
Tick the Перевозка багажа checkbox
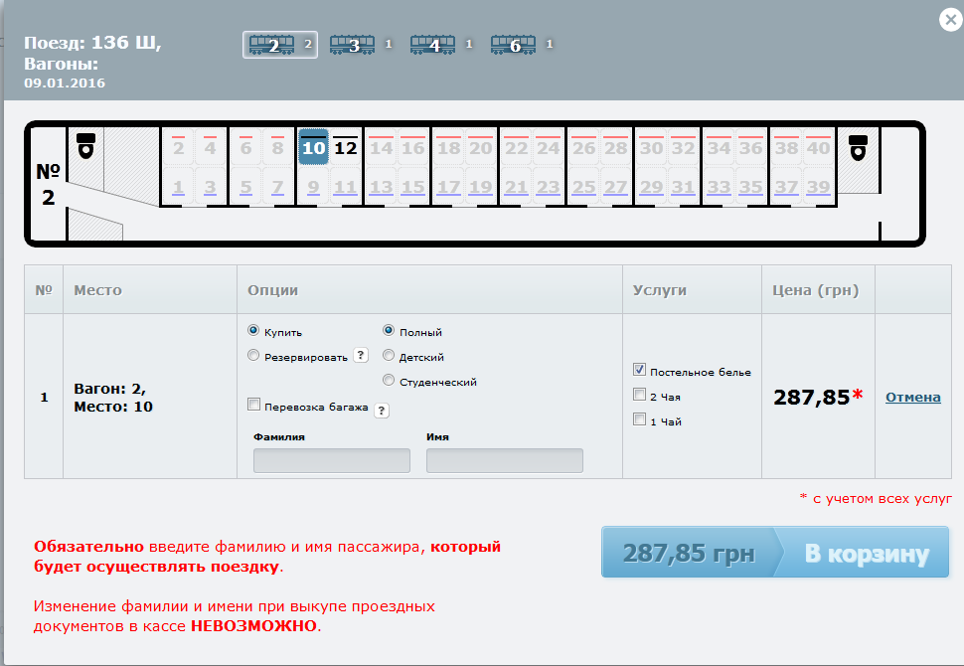[x=254, y=406]
